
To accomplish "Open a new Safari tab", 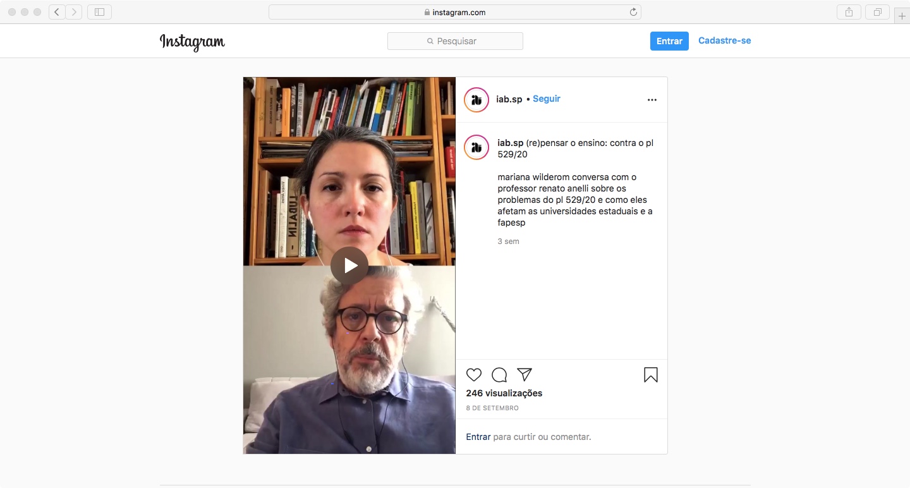I will [x=902, y=16].
